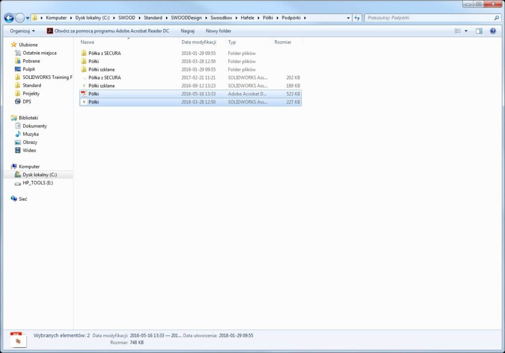Screen dimensions: 505x353
Task: Select the Półki PDF file icon
Action: tap(84, 94)
